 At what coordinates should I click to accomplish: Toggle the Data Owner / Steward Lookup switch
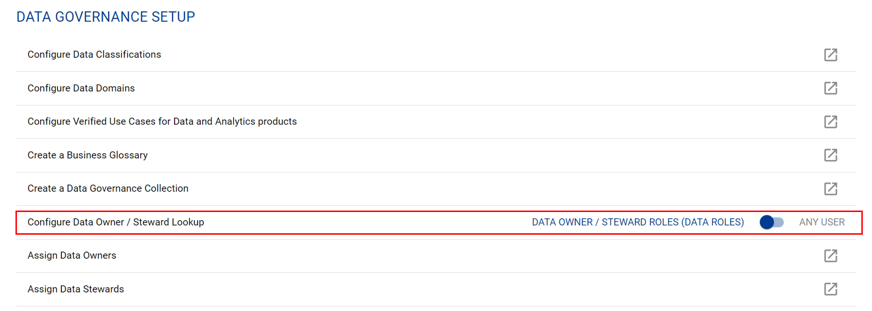click(771, 222)
